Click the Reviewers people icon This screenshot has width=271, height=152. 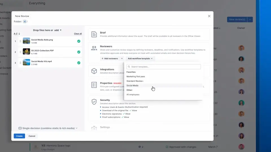[94, 48]
